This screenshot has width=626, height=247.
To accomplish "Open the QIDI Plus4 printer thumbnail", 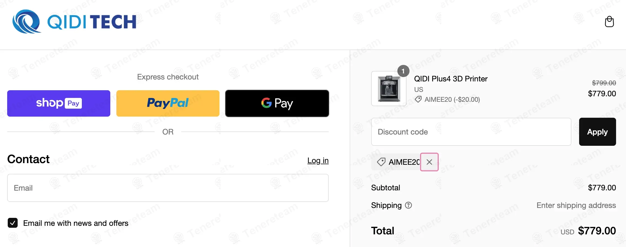I will (389, 89).
